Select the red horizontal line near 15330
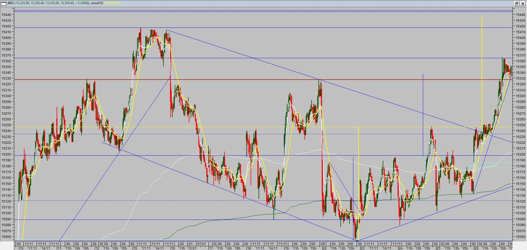The image size is (527, 250). coord(263,79)
